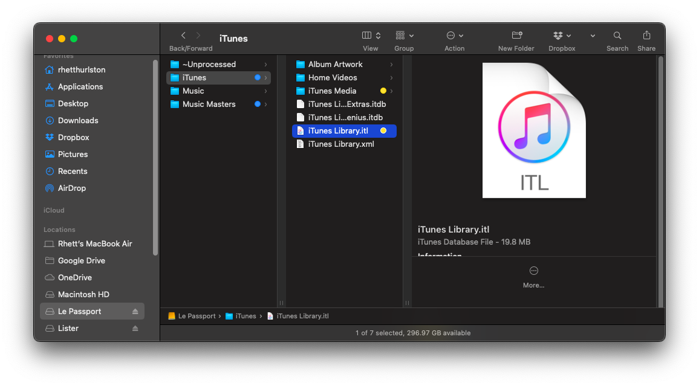Click Le Passport in the path bar
The image size is (699, 386).
(x=192, y=316)
